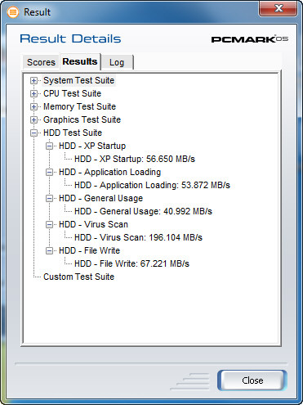Expand the Memory Test Suite node

(x=33, y=106)
